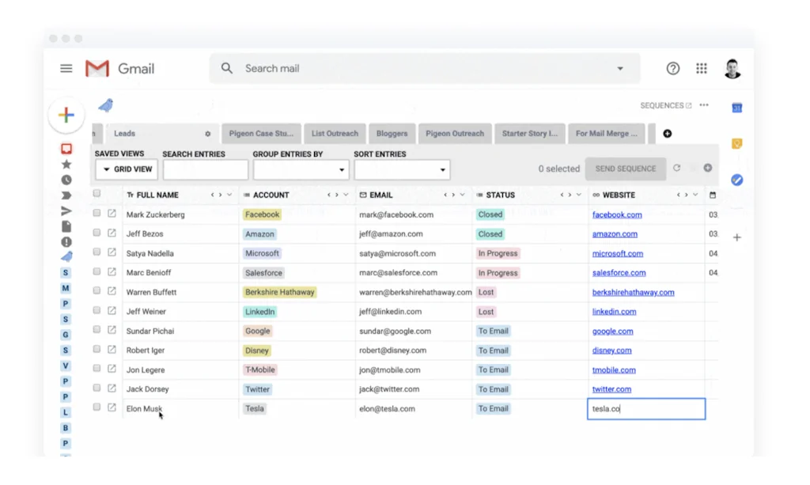Screen dimensions: 810x485
Task: Check the select-all checkbox in the header row
Action: tap(97, 192)
